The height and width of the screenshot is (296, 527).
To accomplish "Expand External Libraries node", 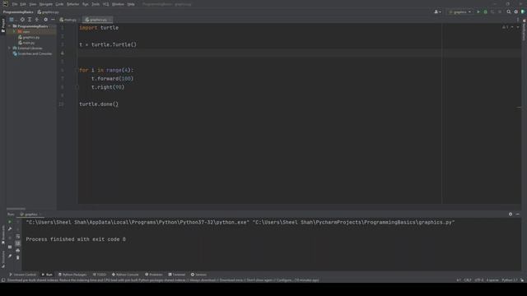I will [x=10, y=48].
